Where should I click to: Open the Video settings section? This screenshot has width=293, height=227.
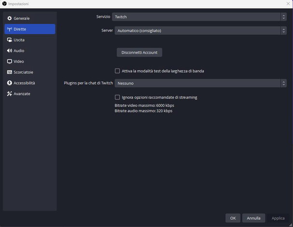pyautogui.click(x=30, y=61)
